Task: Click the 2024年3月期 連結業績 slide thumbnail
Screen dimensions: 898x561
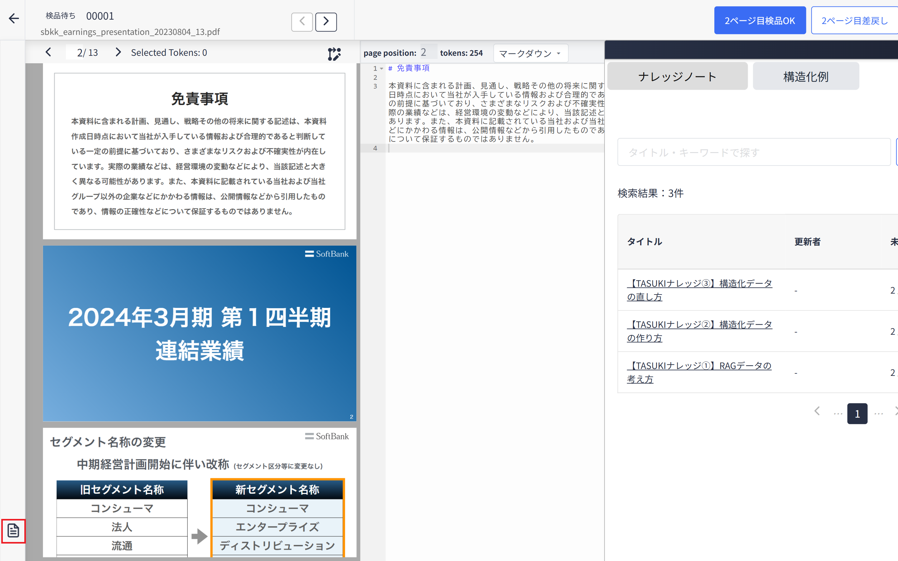Action: pos(199,333)
